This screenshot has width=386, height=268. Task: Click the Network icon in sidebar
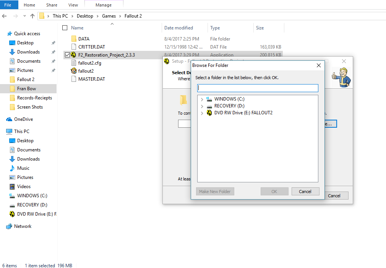9,226
